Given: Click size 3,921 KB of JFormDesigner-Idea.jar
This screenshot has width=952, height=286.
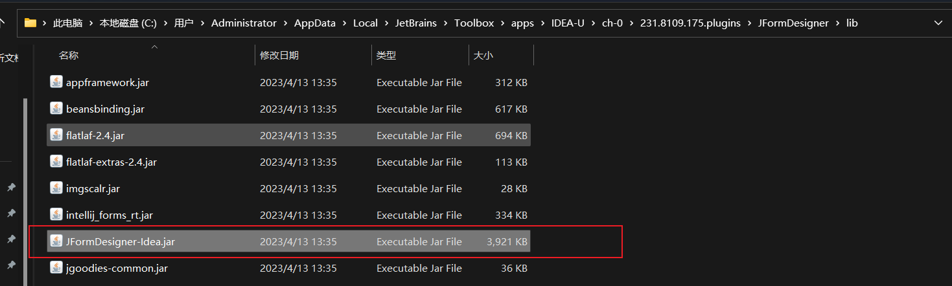Looking at the screenshot, I should (507, 242).
